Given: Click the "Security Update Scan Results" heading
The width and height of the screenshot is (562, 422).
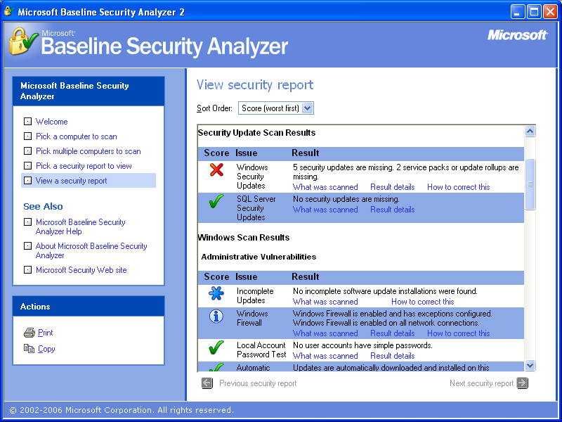Looking at the screenshot, I should tap(256, 133).
